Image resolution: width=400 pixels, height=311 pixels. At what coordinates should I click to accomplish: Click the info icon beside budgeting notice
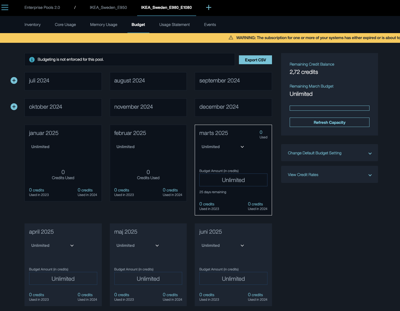point(32,60)
